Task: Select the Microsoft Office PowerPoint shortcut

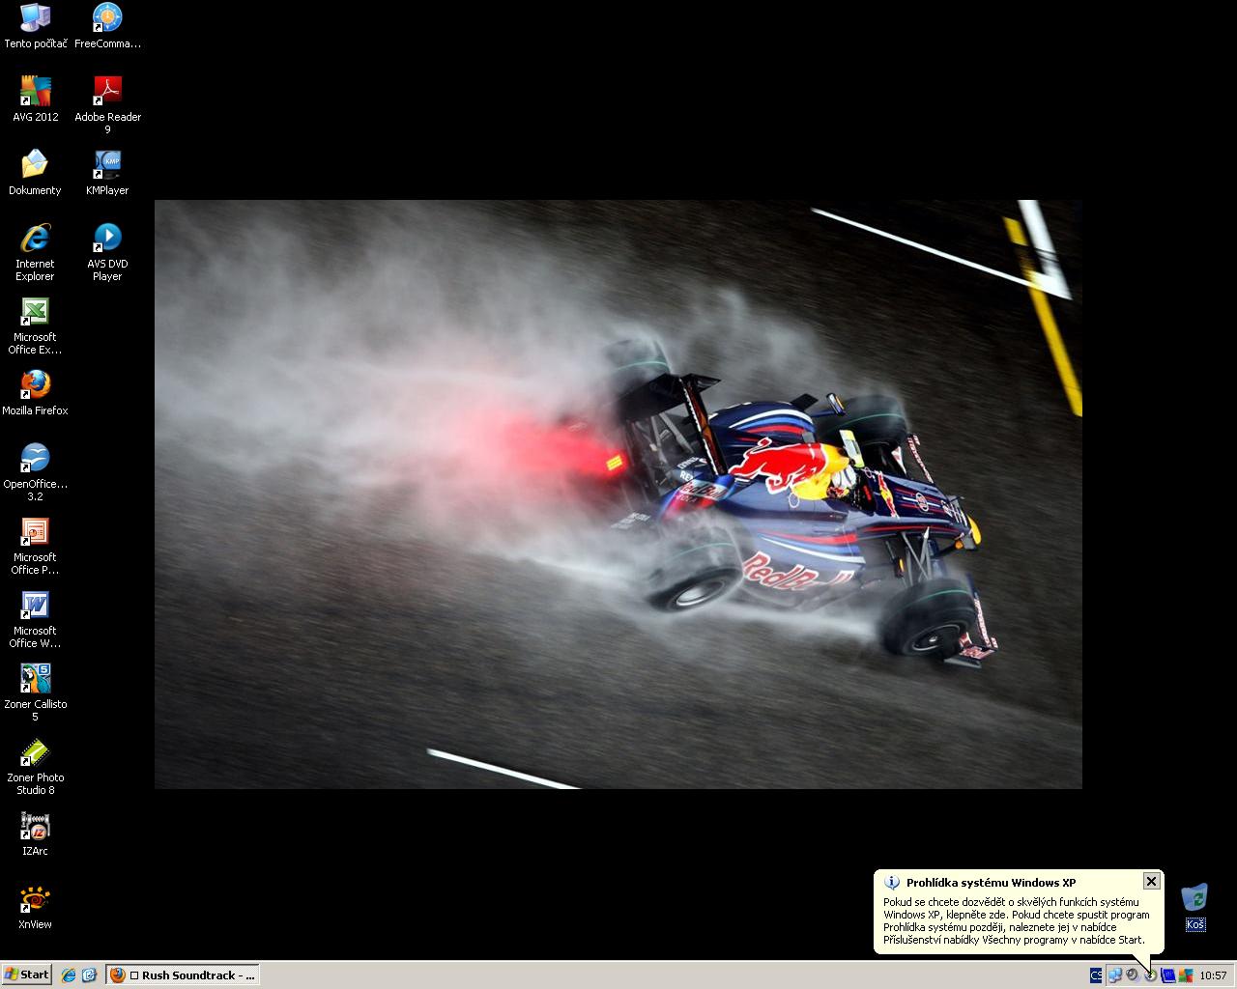Action: tap(36, 545)
